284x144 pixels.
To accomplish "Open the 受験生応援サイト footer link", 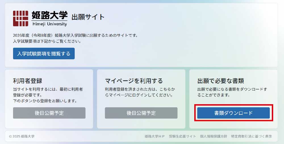I will [x=182, y=136].
